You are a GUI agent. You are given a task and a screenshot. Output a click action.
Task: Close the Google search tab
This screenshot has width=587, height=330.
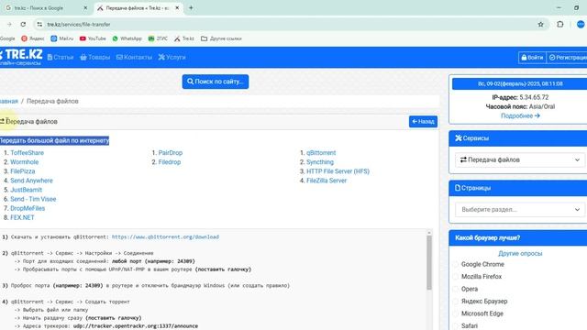coord(85,8)
